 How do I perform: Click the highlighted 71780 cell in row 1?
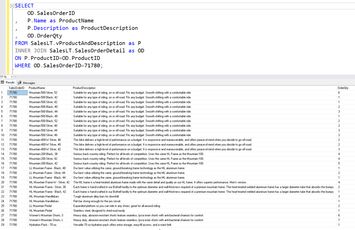coord(17,93)
